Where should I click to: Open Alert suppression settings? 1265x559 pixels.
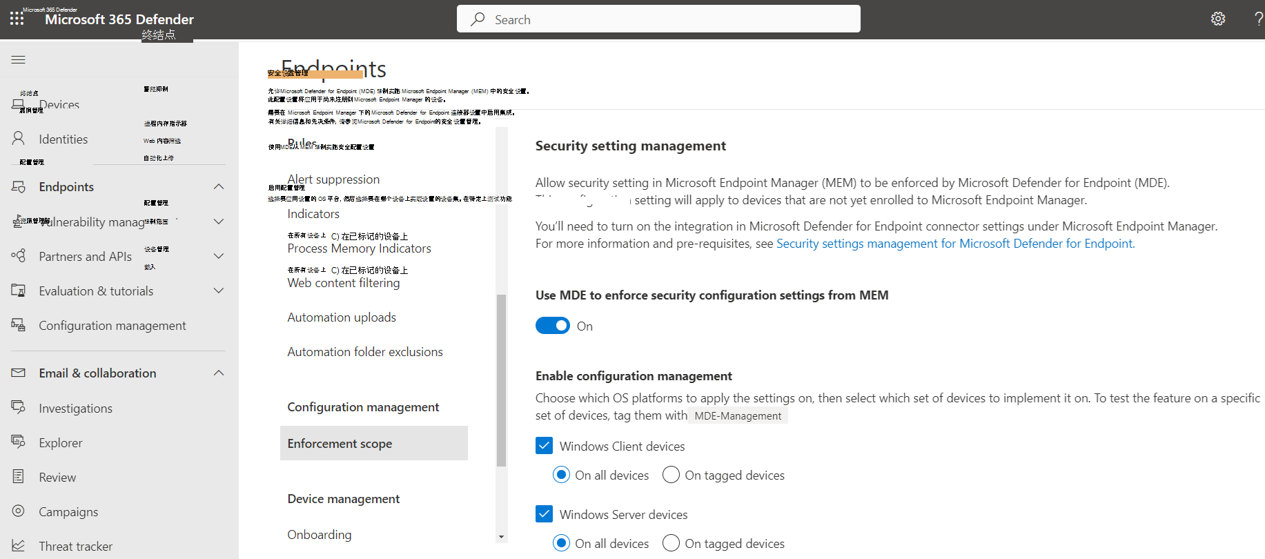334,179
